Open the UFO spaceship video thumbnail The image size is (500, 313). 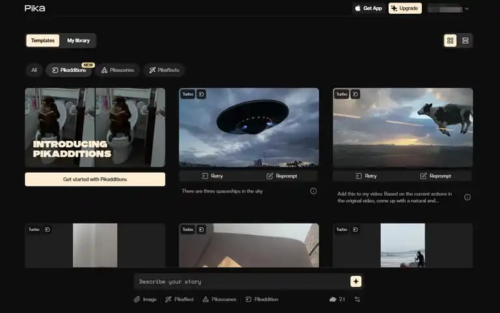[x=249, y=127]
